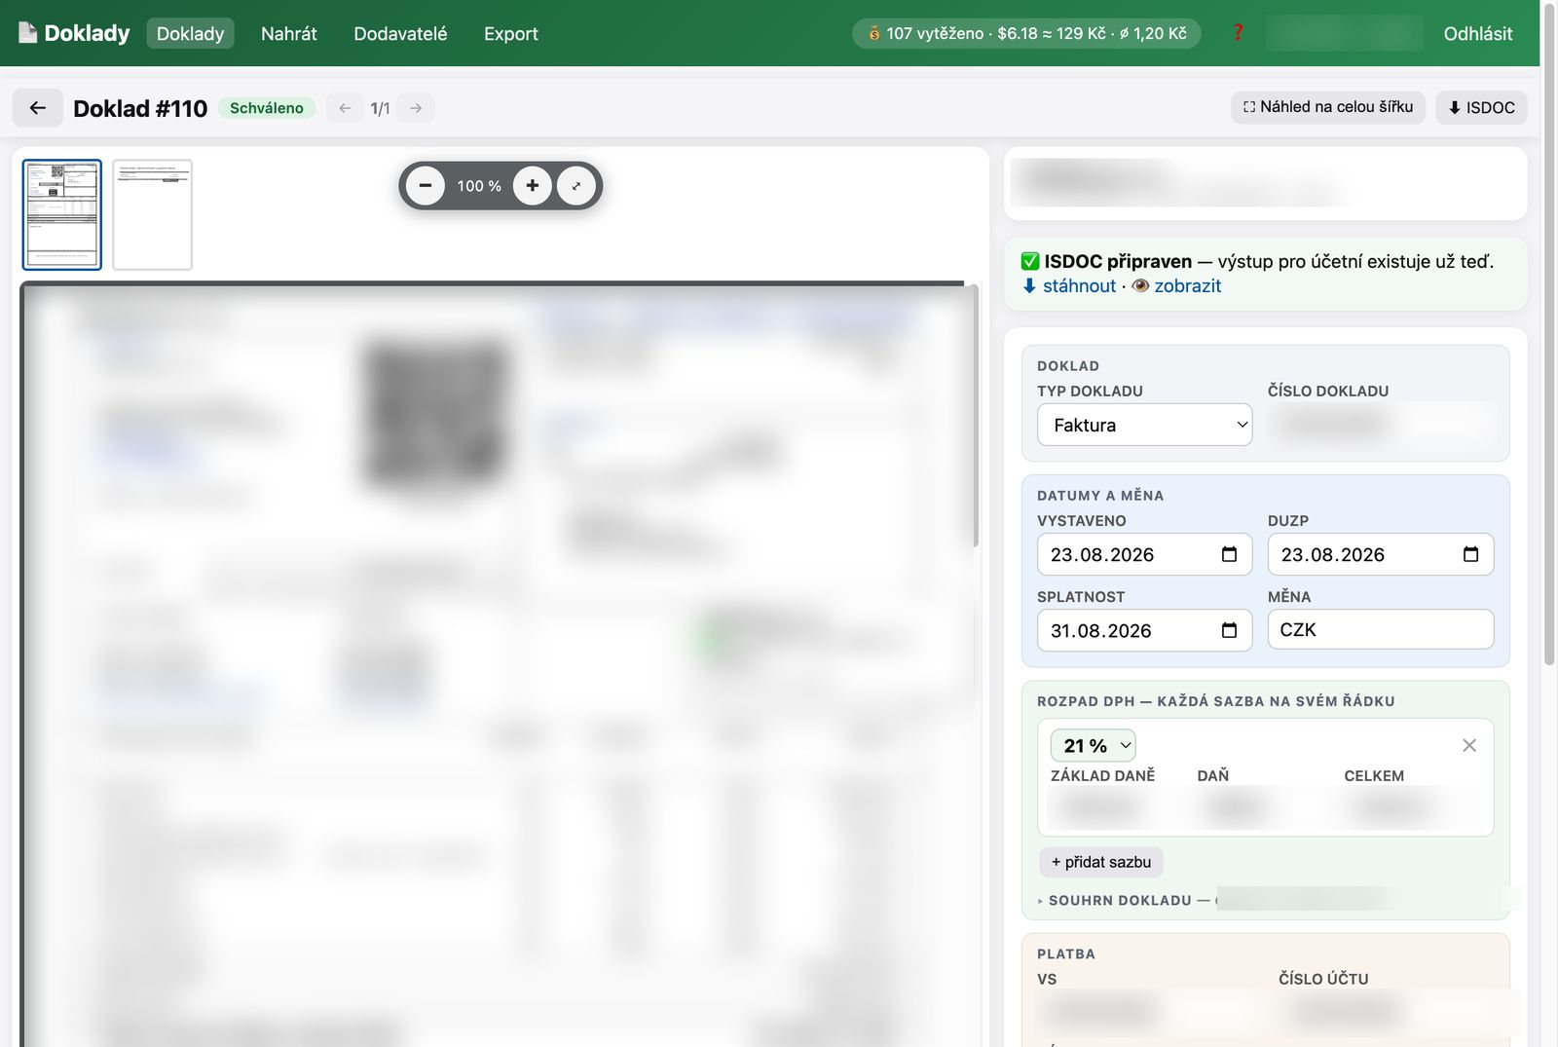Open the 21 % VAT rate dropdown

coord(1094,745)
